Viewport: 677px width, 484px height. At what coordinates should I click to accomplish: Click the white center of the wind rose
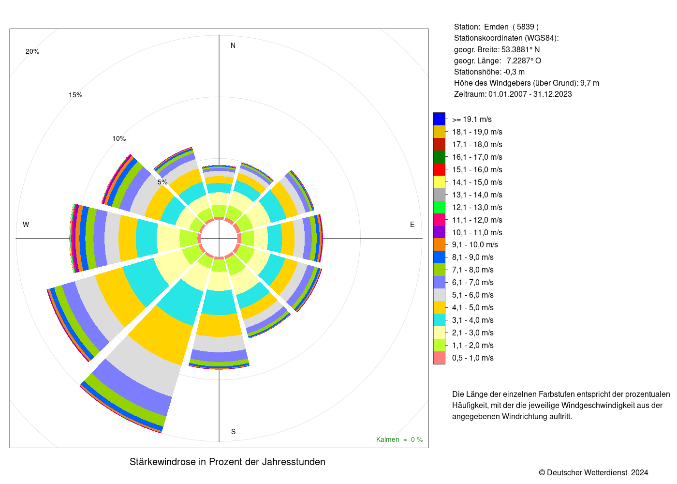click(219, 239)
